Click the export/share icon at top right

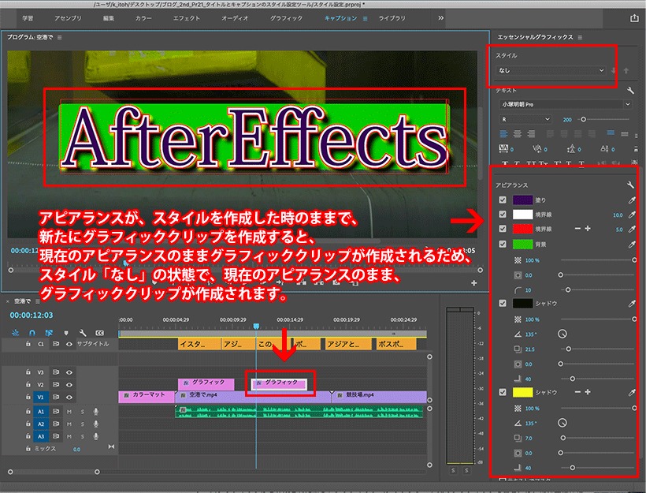[634, 18]
